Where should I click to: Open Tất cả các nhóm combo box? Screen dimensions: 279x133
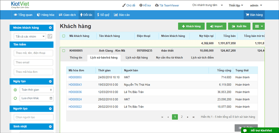[x=30, y=36]
